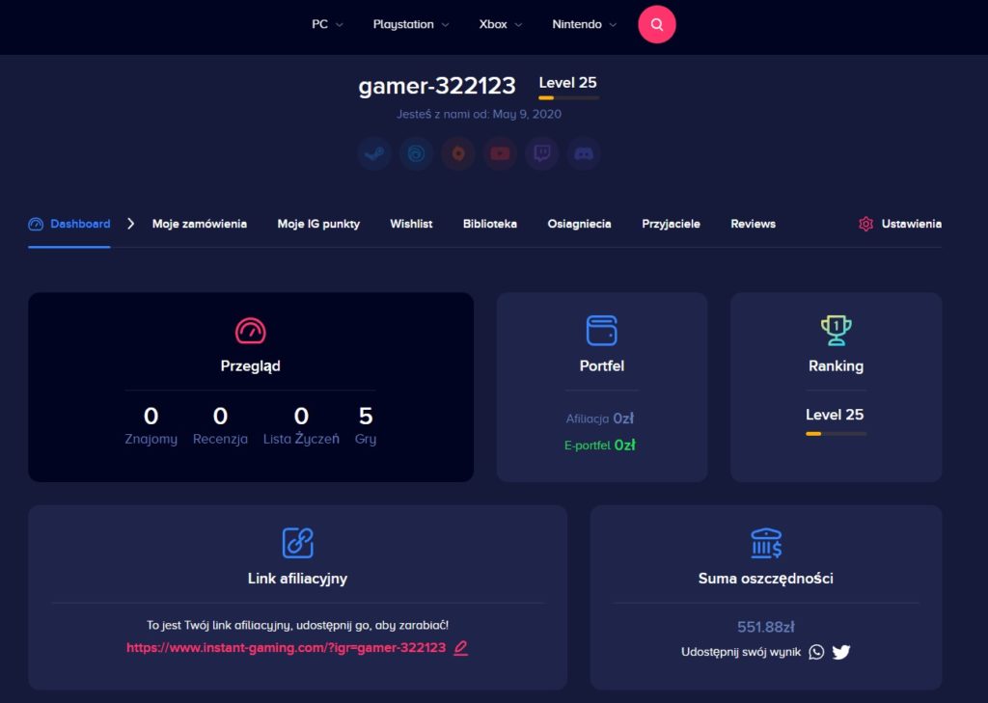The height and width of the screenshot is (703, 988).
Task: Open the YouTube channel icon
Action: (x=500, y=153)
